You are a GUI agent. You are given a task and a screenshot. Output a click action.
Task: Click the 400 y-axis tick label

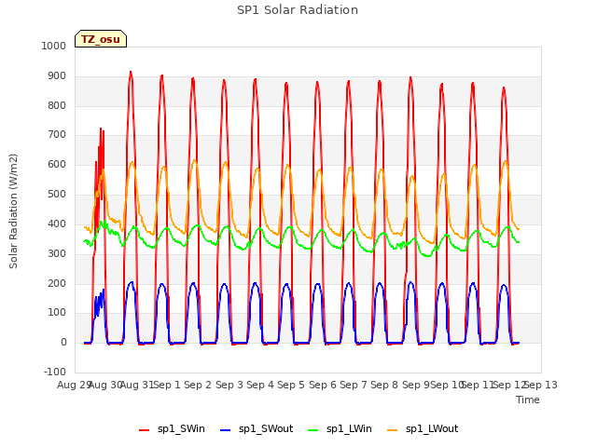[x=57, y=223]
